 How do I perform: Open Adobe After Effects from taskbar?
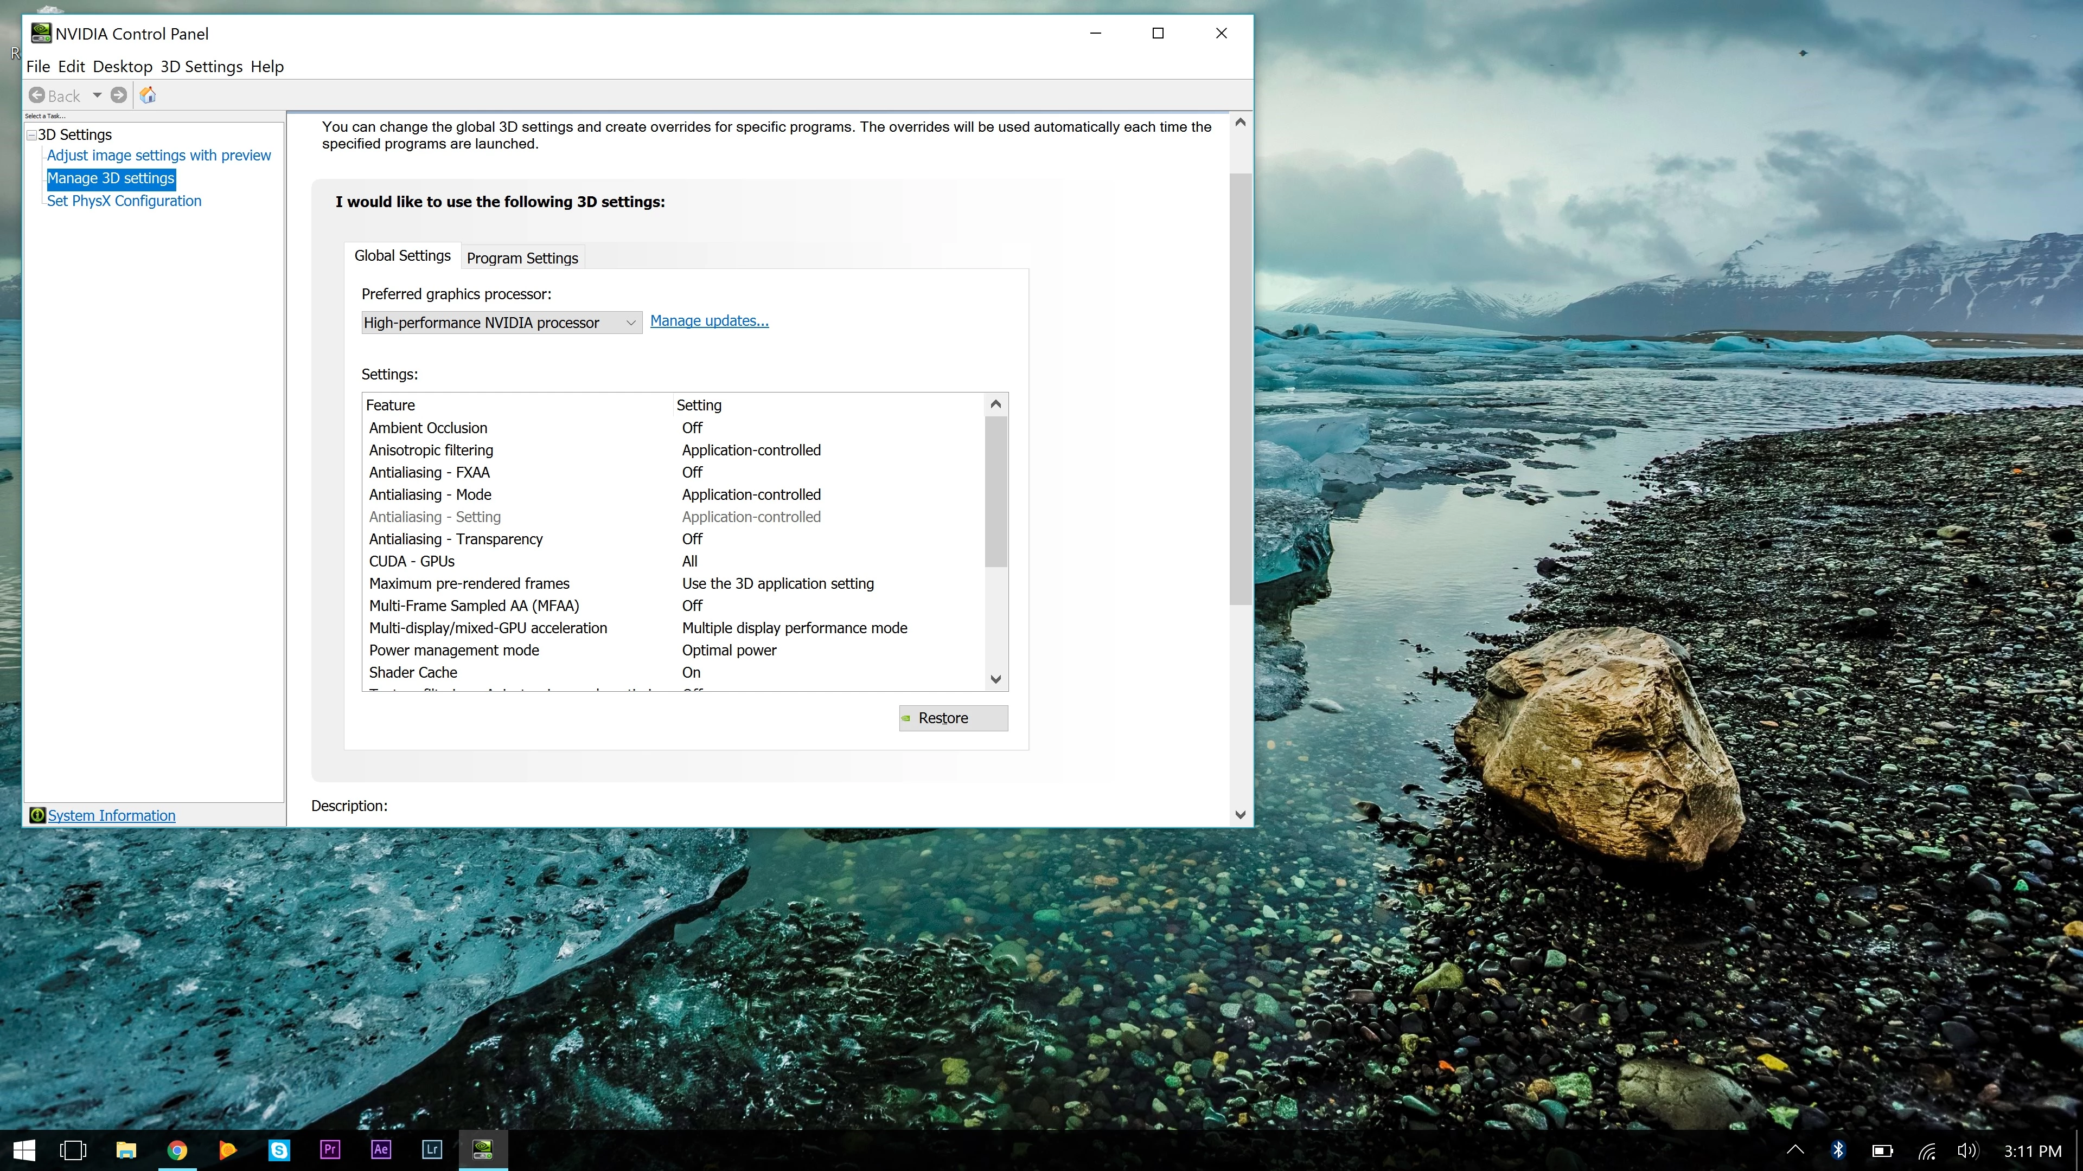381,1149
